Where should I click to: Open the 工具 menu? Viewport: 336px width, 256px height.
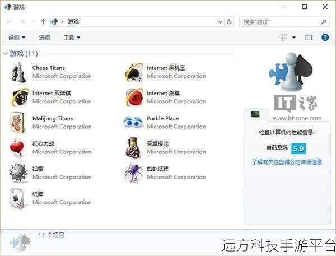point(72,38)
